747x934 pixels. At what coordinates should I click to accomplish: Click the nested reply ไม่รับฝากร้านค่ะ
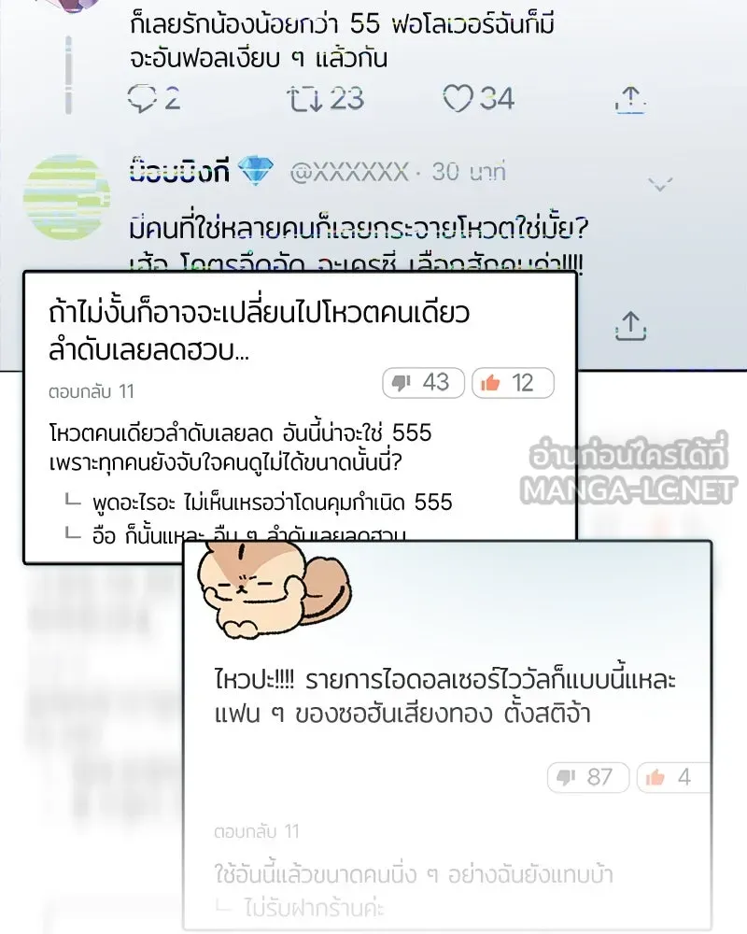314,908
